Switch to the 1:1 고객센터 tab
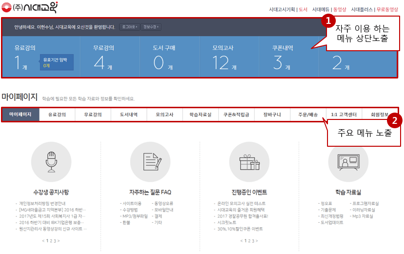This screenshot has width=404, height=254. point(344,115)
